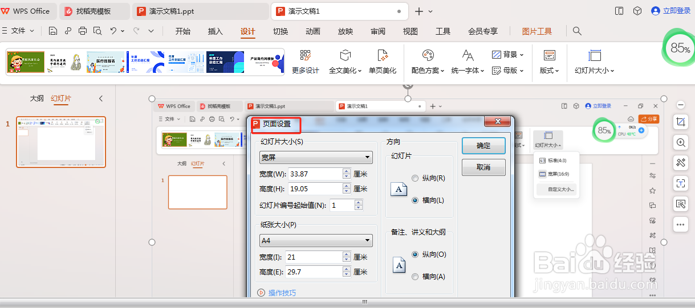Open Print Preview from quick access toolbar
The height and width of the screenshot is (308, 695).
point(97,31)
